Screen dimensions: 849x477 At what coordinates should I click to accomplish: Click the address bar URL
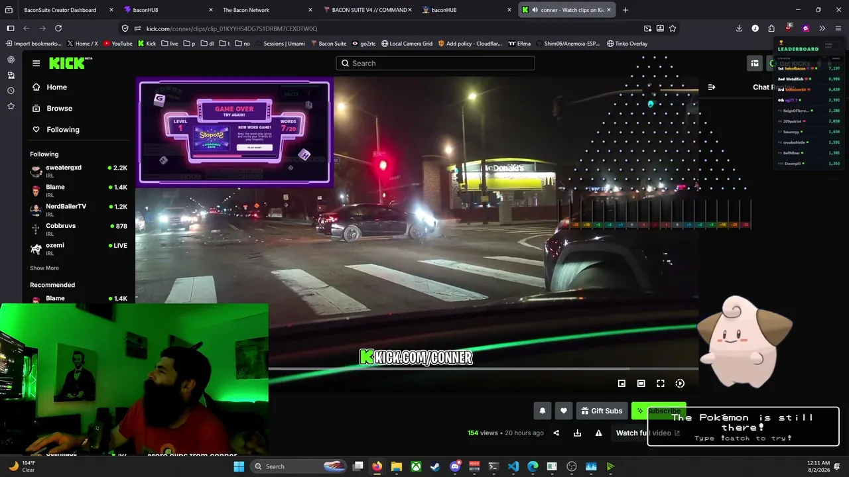tap(231, 28)
